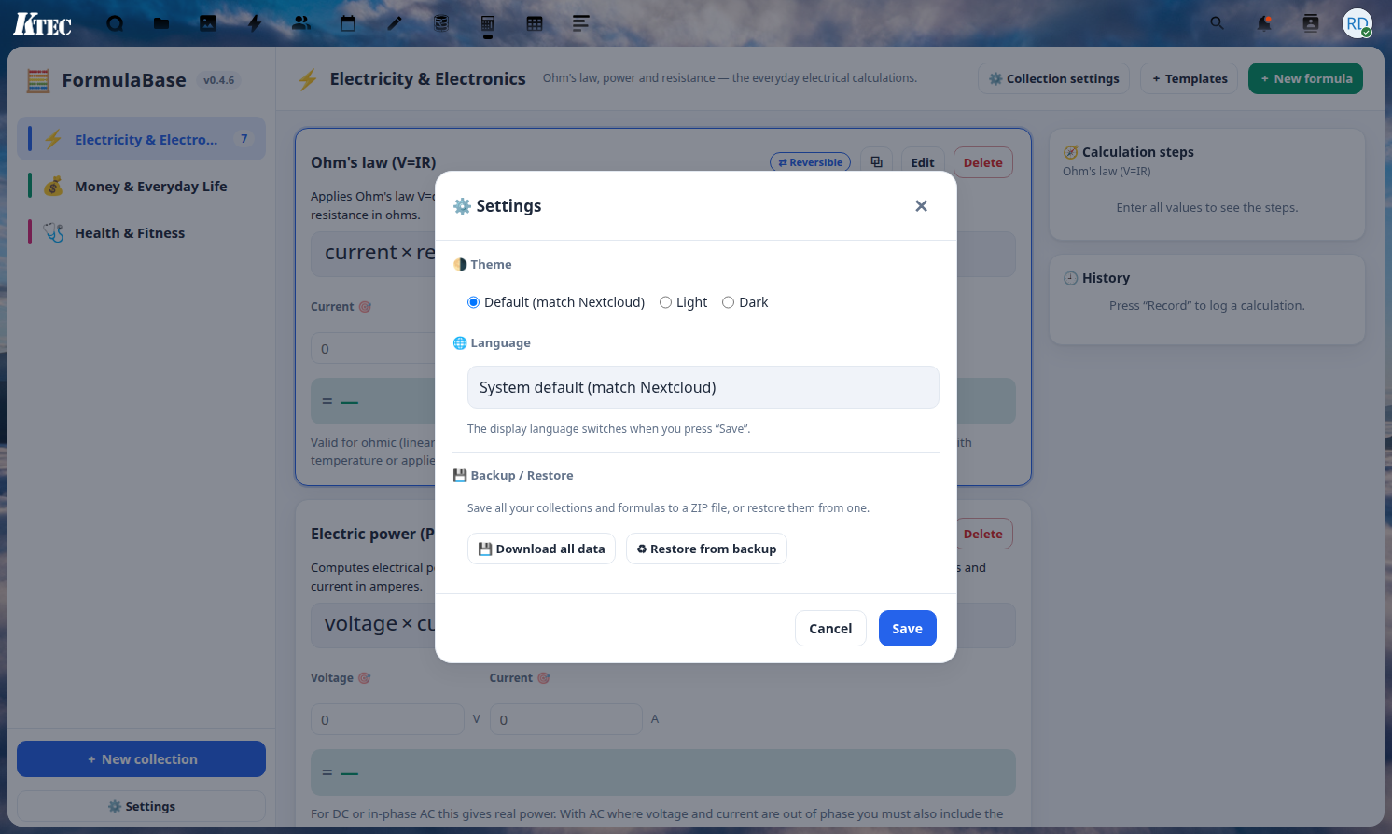1392x834 pixels.
Task: Click the target icon next to Voltage label
Action: pos(365,678)
